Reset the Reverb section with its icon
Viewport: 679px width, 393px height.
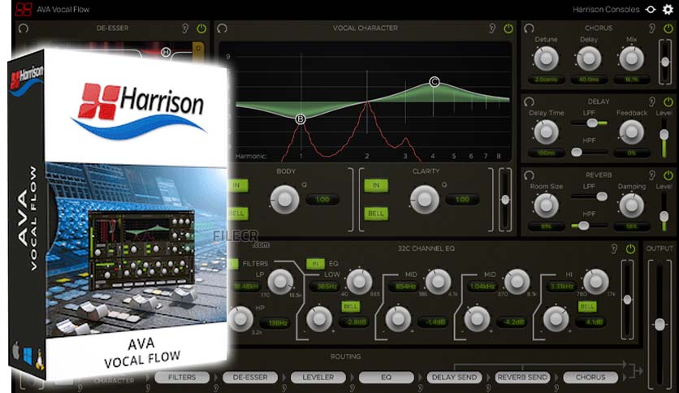pyautogui.click(x=529, y=175)
